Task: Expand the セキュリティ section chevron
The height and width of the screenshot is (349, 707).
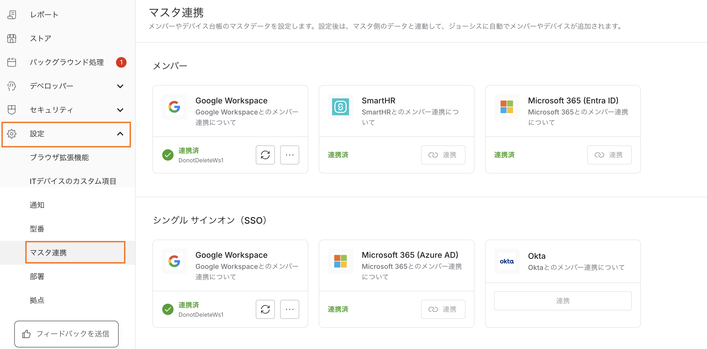Action: [x=120, y=110]
